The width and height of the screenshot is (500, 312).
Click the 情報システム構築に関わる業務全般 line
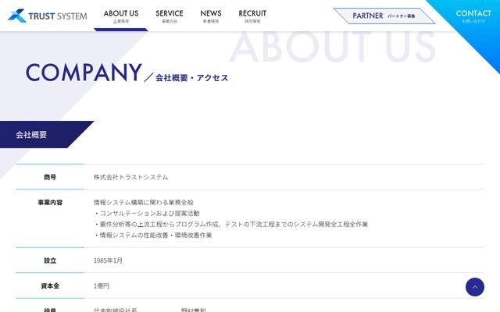pyautogui.click(x=144, y=203)
